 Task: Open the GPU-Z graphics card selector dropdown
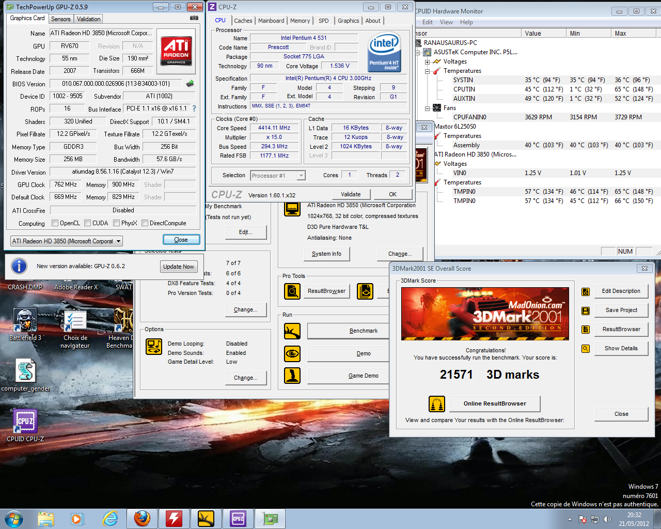pos(67,241)
